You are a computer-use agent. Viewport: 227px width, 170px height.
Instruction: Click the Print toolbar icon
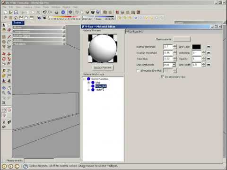point(56,12)
